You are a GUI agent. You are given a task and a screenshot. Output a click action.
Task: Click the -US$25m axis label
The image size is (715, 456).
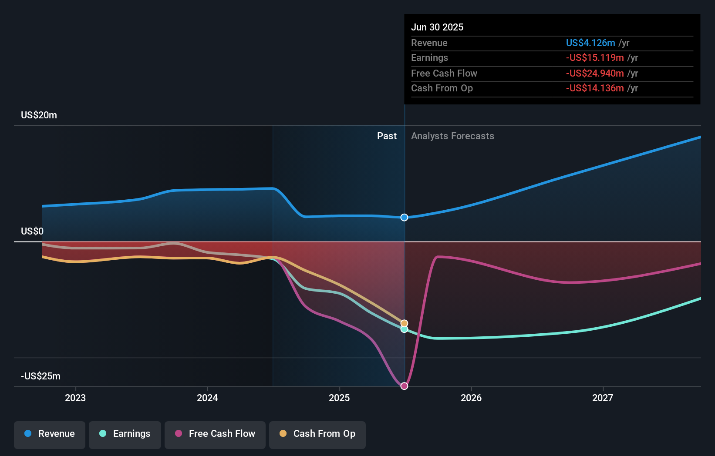point(40,376)
